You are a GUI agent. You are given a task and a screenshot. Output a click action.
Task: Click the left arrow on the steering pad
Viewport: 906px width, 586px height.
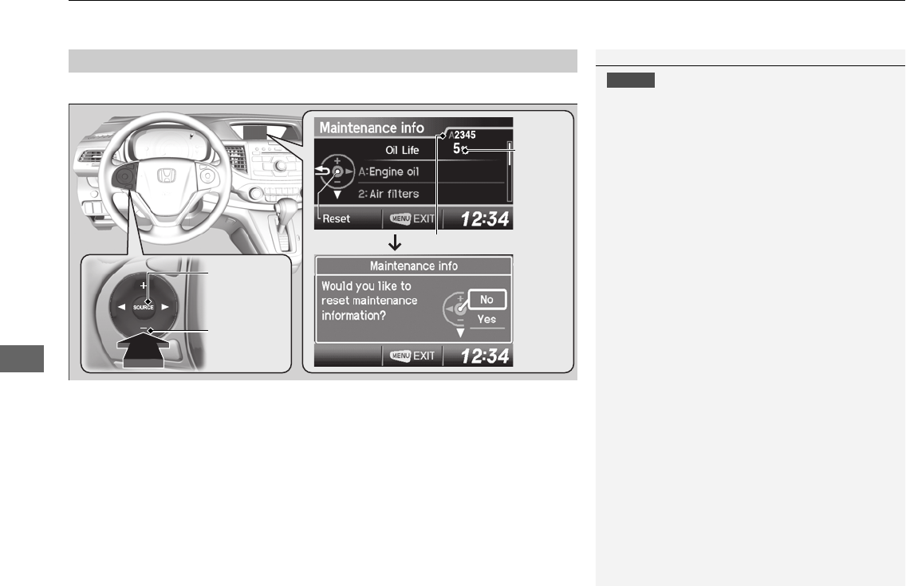(121, 307)
